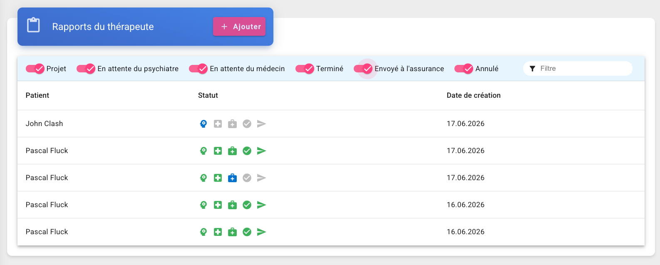Click the clipboard icon beside Rapports du thérapeute
The image size is (660, 265).
point(33,25)
